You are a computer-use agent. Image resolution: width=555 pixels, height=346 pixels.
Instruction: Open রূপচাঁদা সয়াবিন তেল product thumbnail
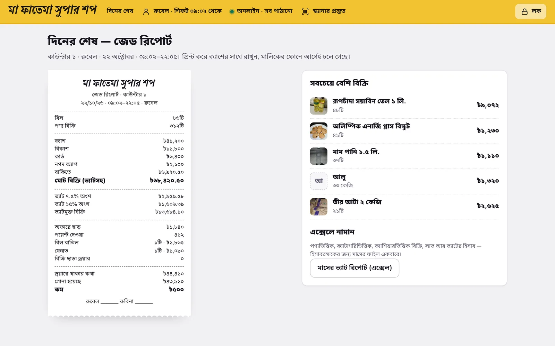[318, 106]
